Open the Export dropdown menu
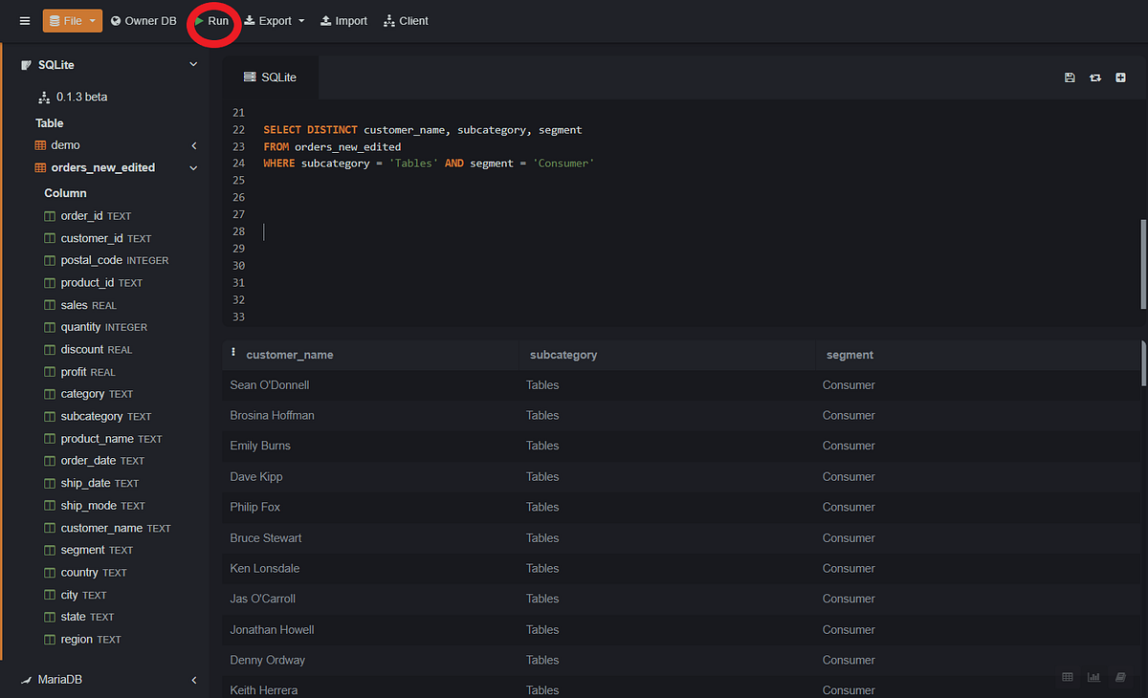The image size is (1148, 698). (275, 21)
